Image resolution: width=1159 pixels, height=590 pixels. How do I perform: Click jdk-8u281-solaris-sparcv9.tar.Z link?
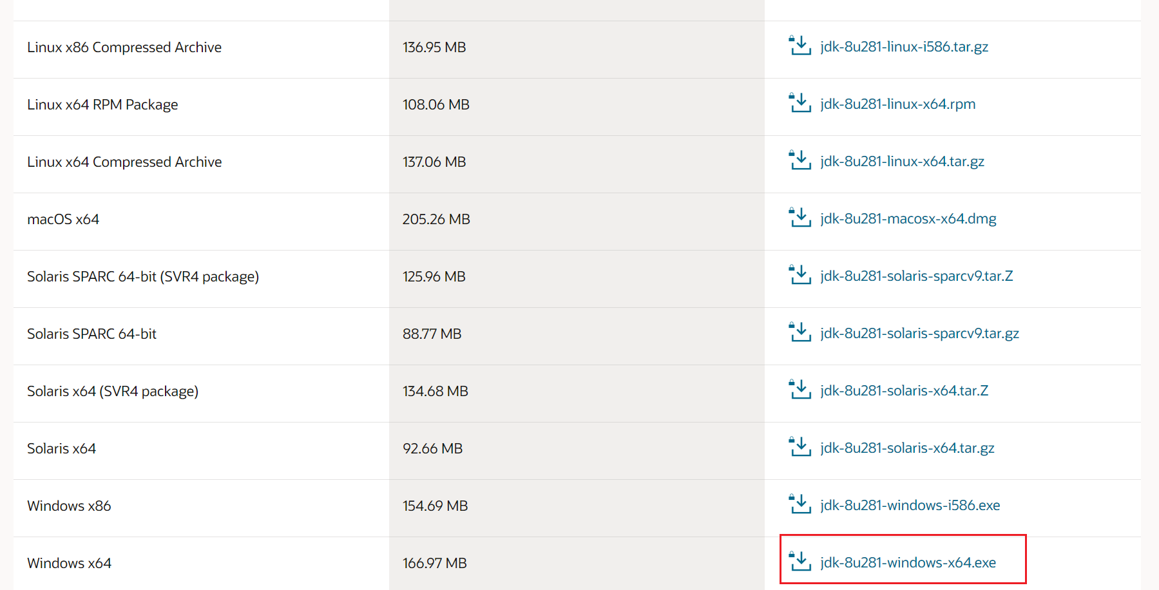[x=916, y=276]
